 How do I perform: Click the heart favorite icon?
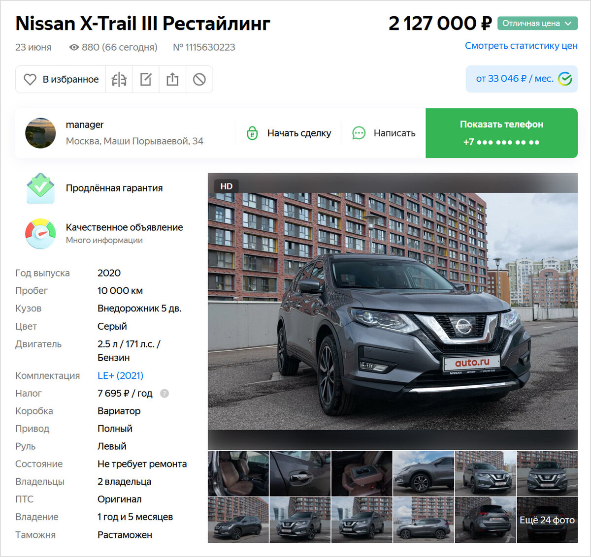pyautogui.click(x=30, y=79)
